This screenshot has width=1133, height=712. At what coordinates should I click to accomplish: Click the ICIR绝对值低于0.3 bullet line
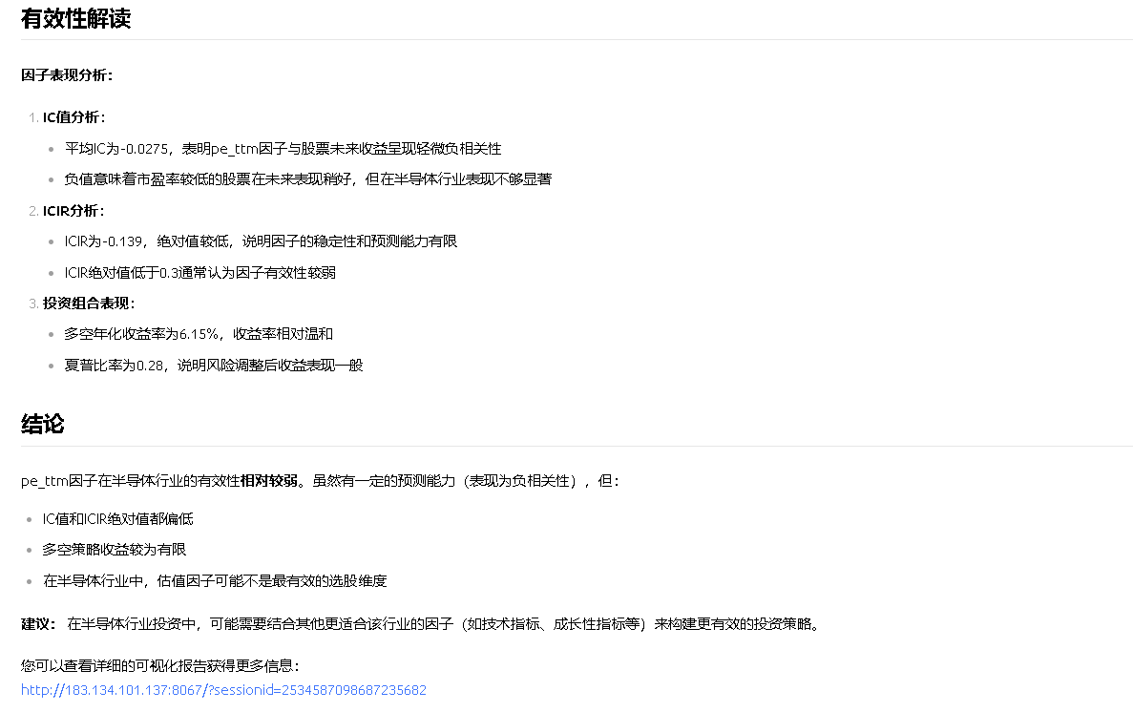pyautogui.click(x=199, y=273)
